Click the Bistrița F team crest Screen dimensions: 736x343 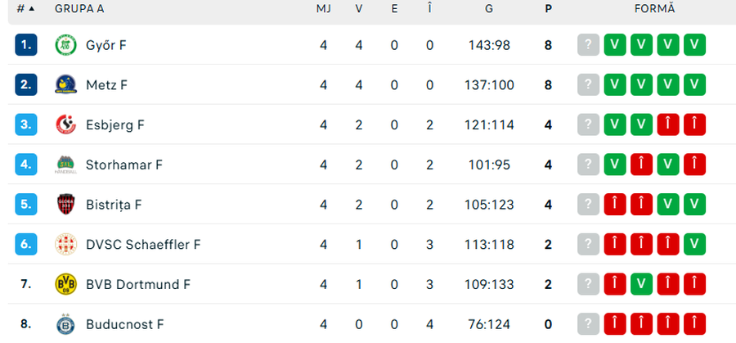tap(65, 205)
